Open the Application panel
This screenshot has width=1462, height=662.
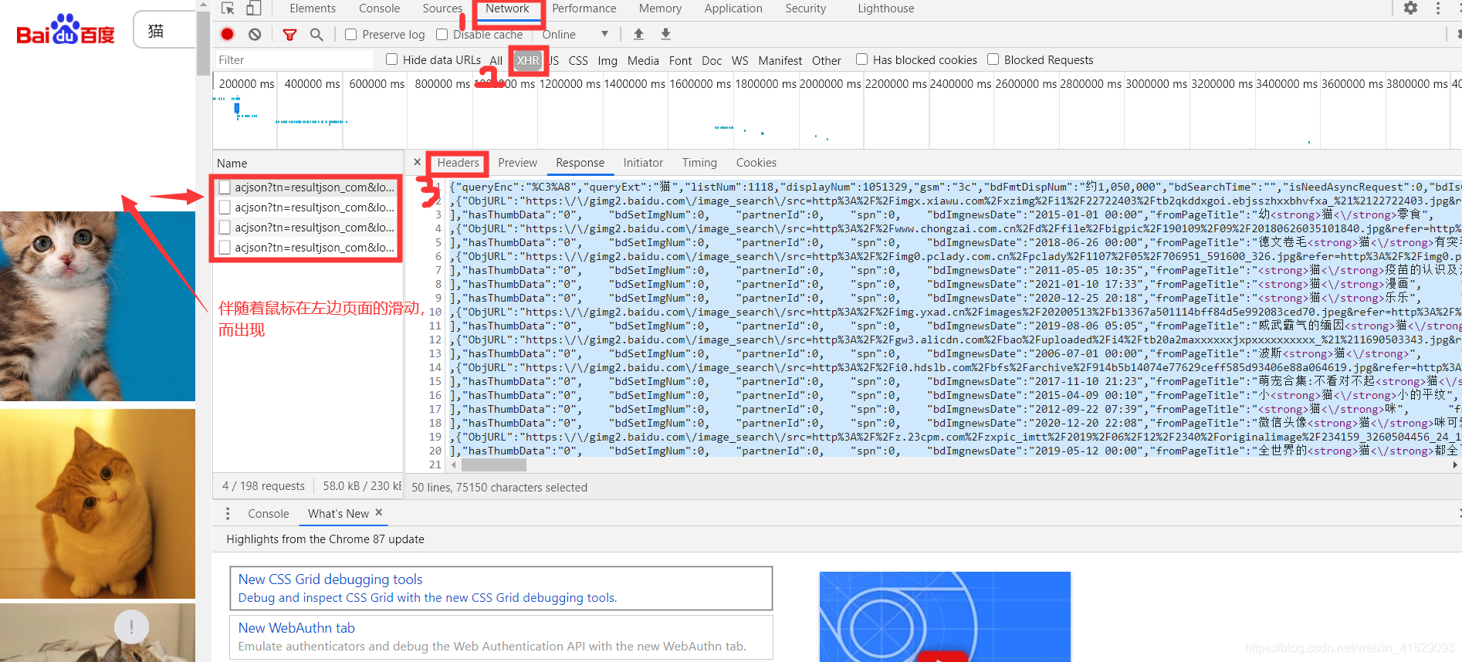(x=733, y=8)
